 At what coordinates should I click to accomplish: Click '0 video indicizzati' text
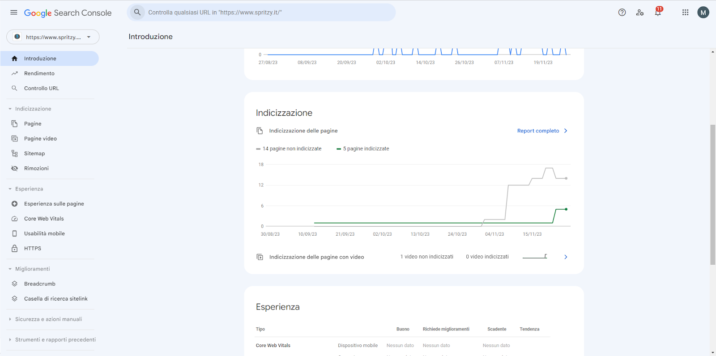487,257
